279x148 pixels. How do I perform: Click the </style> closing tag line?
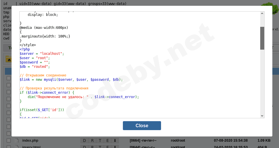click(28, 45)
